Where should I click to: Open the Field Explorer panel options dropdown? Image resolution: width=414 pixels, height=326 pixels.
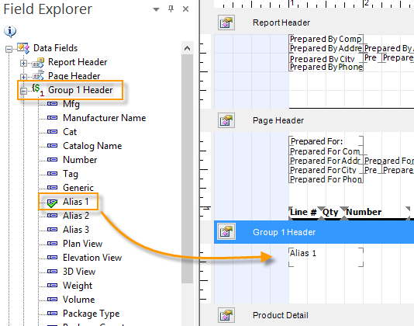point(156,10)
